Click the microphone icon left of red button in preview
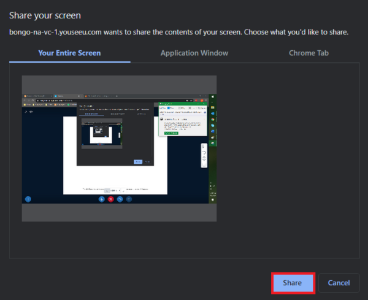This screenshot has height=300, width=368. click(102, 199)
